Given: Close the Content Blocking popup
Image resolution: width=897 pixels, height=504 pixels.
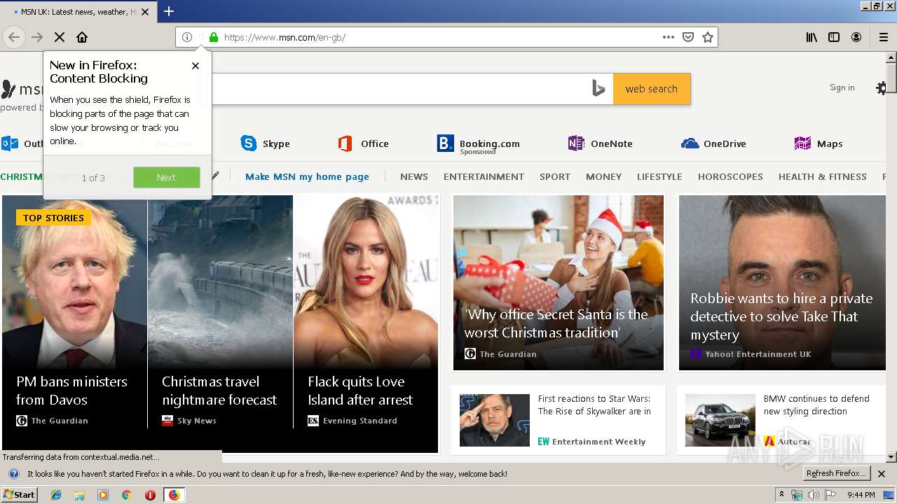Looking at the screenshot, I should click(196, 65).
